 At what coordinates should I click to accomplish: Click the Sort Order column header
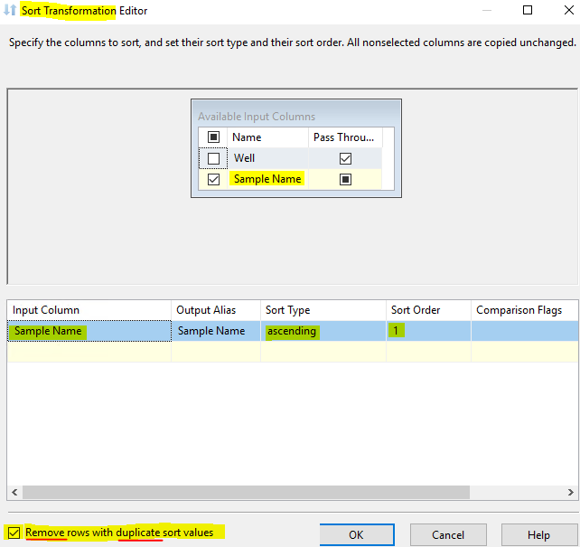coord(429,310)
